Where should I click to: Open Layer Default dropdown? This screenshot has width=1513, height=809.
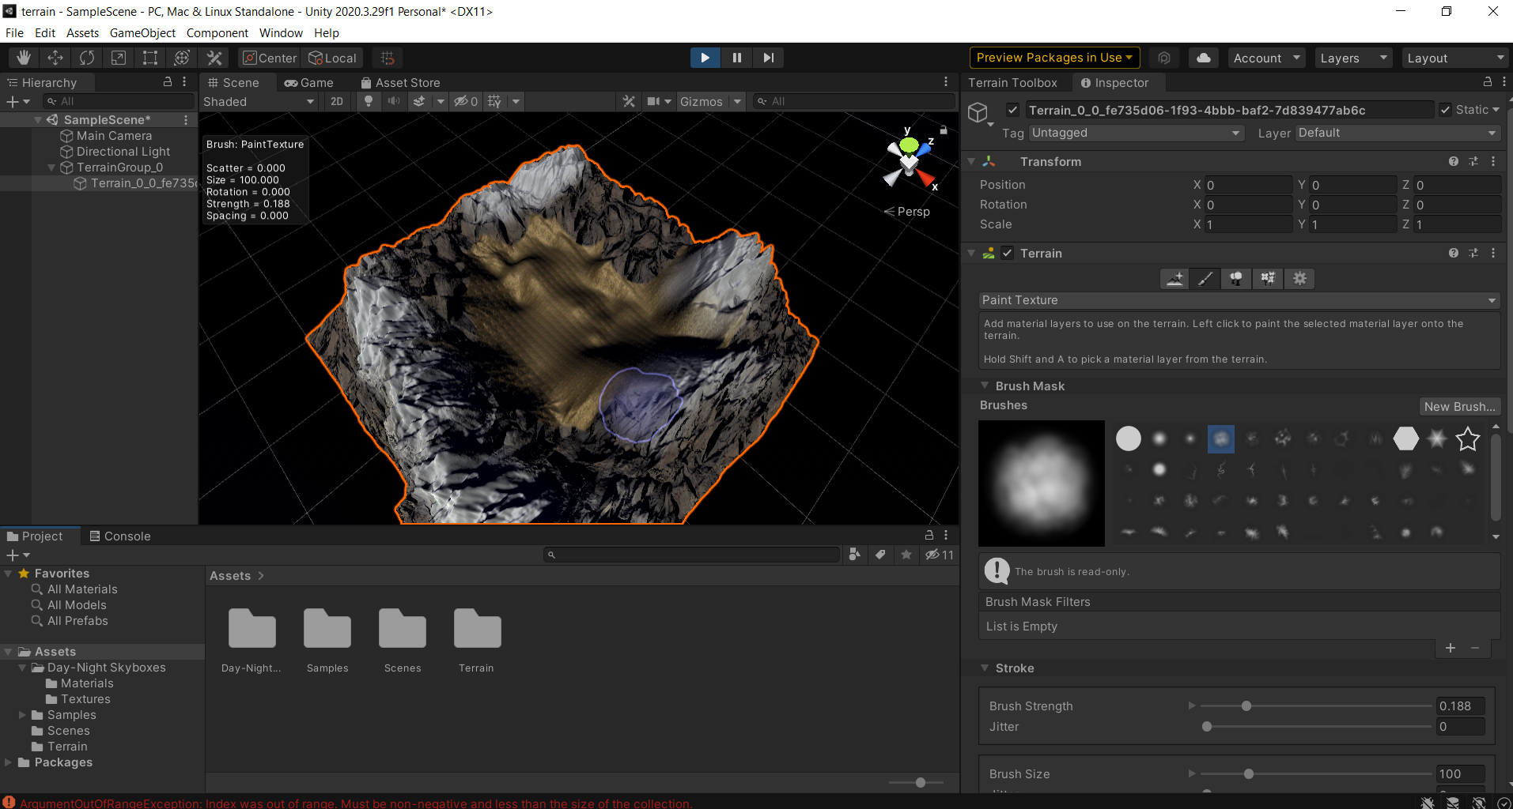click(x=1398, y=133)
